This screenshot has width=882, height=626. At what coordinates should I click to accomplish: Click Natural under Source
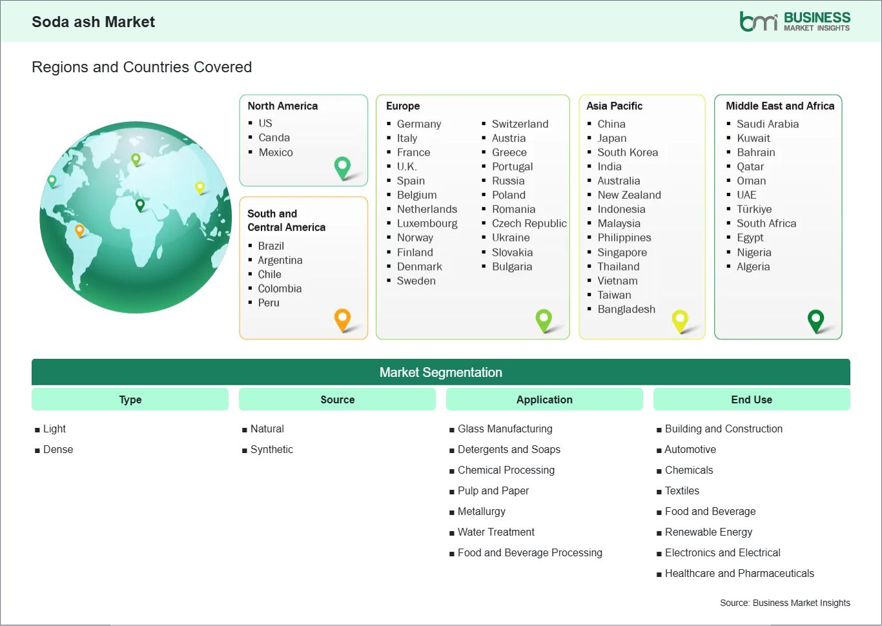[x=267, y=429]
